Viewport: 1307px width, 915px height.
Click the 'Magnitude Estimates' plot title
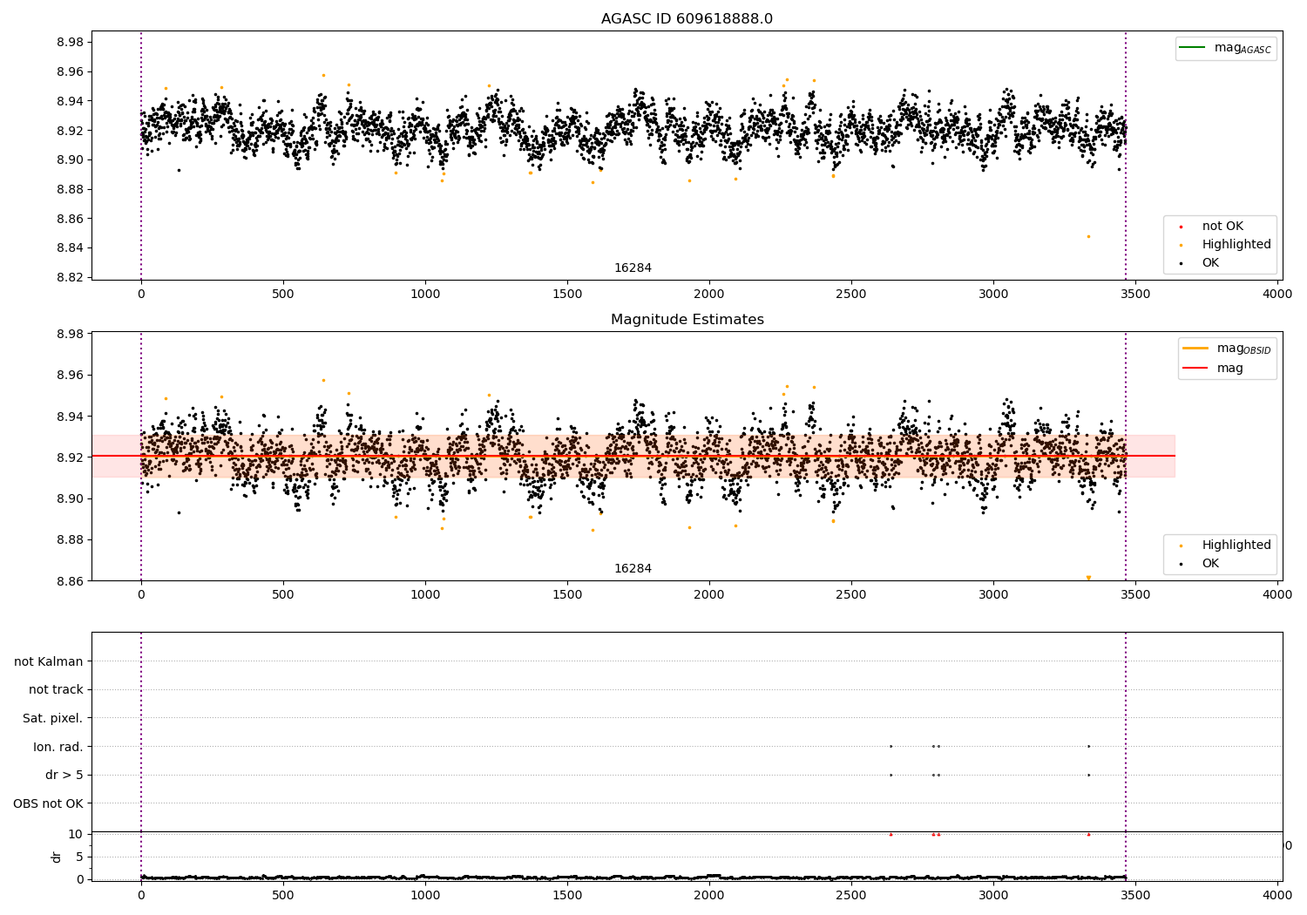(687, 320)
